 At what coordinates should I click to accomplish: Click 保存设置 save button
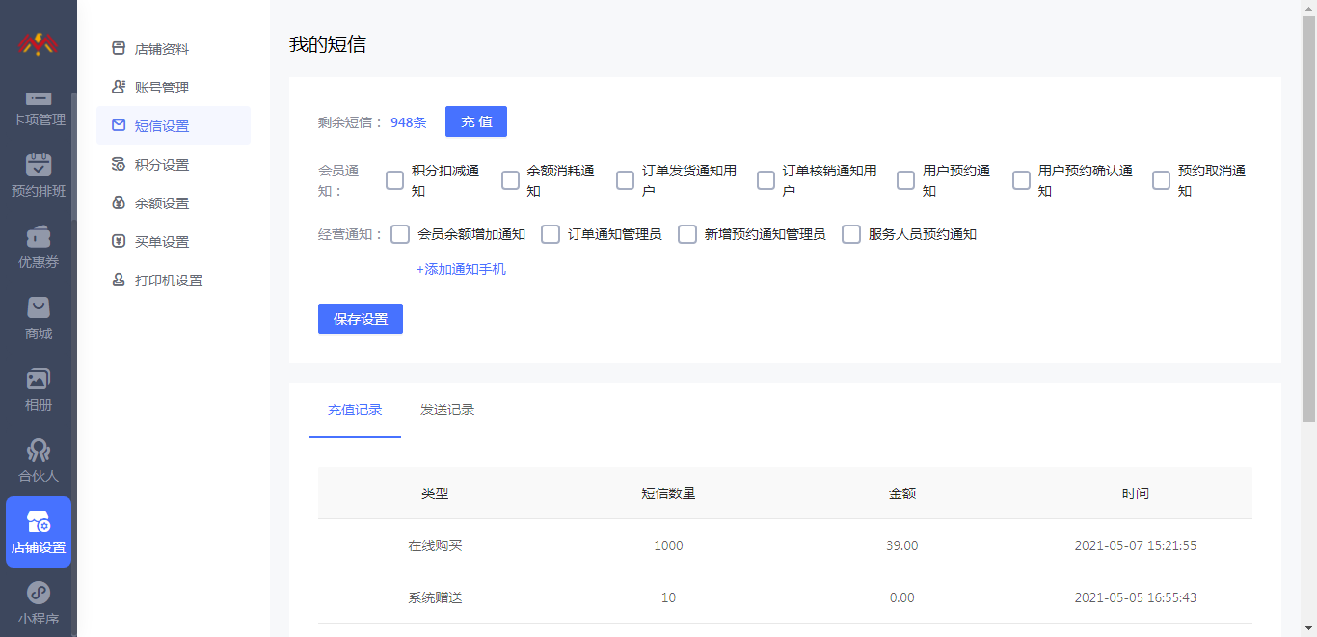click(361, 319)
